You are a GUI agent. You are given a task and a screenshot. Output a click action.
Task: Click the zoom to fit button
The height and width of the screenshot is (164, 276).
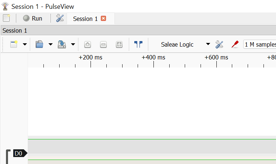(x=119, y=44)
